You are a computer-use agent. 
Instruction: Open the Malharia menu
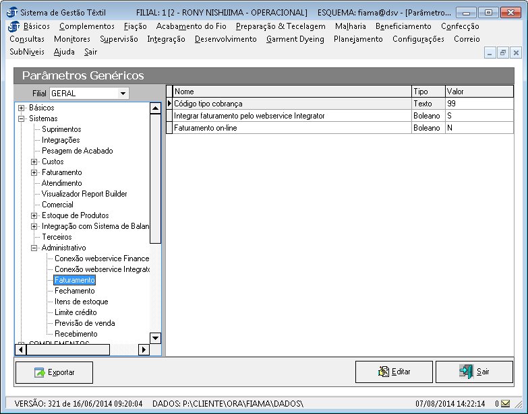coord(350,26)
